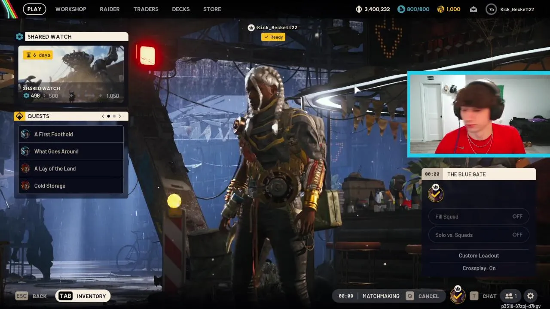The height and width of the screenshot is (309, 550).
Task: Select the second quests page dot
Action: (x=114, y=116)
